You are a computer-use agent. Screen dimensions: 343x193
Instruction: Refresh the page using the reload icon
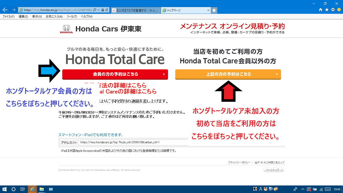107,10
